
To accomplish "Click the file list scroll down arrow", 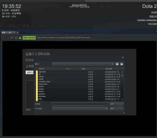I will point(122,99).
